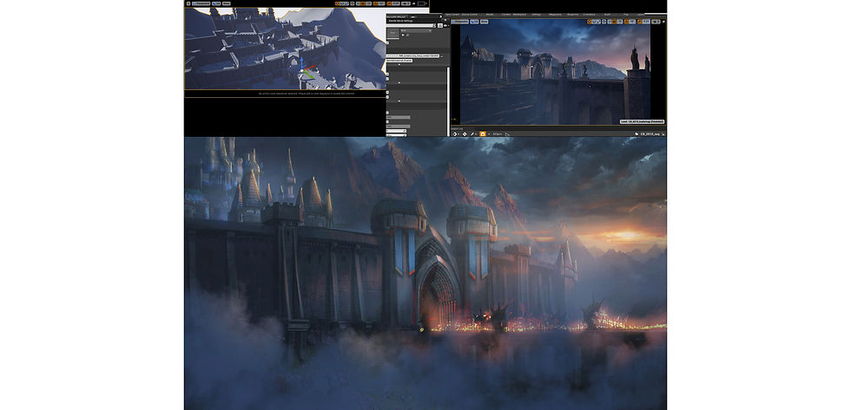
Task: Open viewport options arrow in left viewport
Action: (188, 3)
